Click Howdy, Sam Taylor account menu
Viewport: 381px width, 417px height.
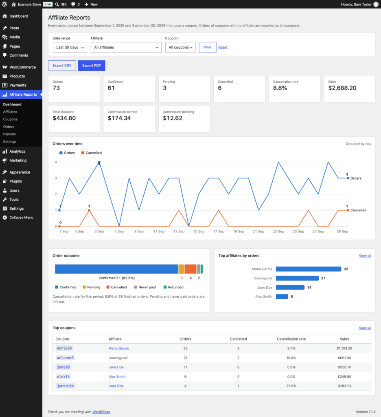point(359,4)
